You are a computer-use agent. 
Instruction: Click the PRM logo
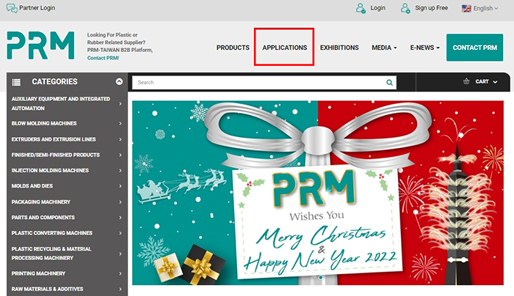[40, 45]
